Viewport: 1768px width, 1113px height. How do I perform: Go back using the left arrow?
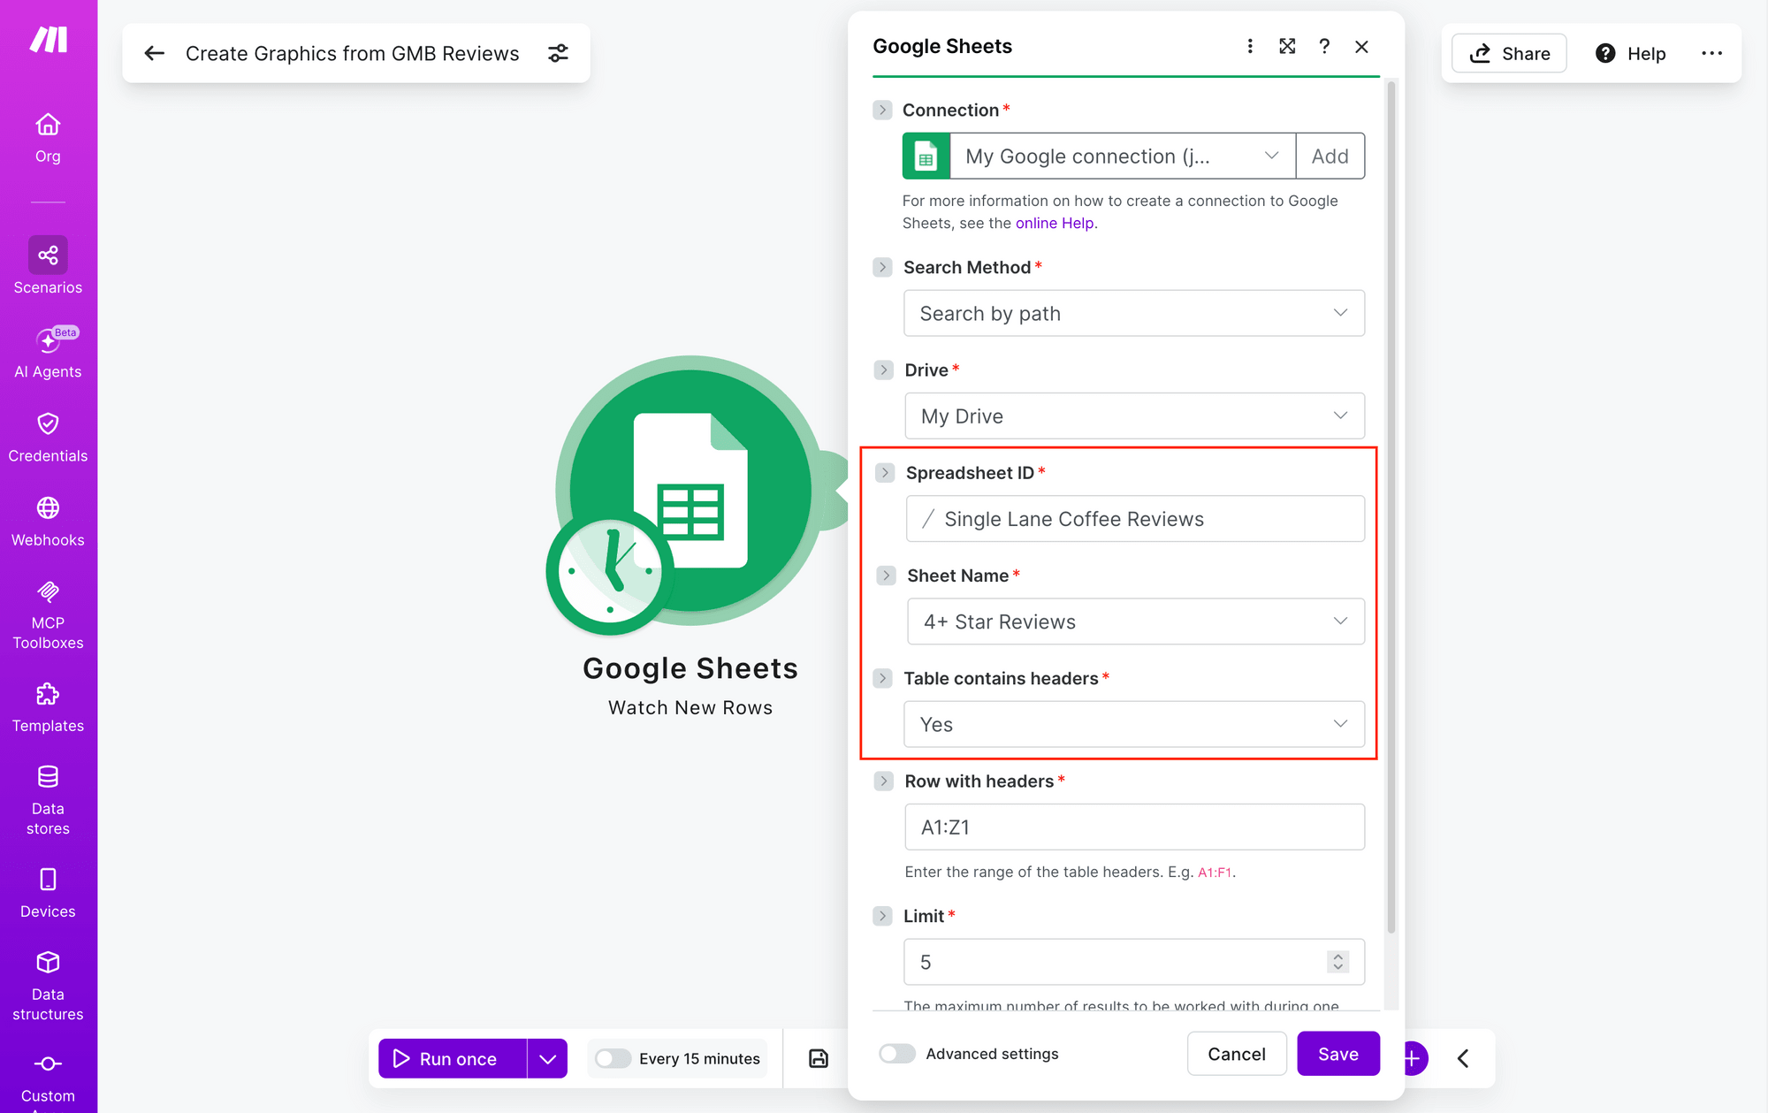(x=155, y=53)
